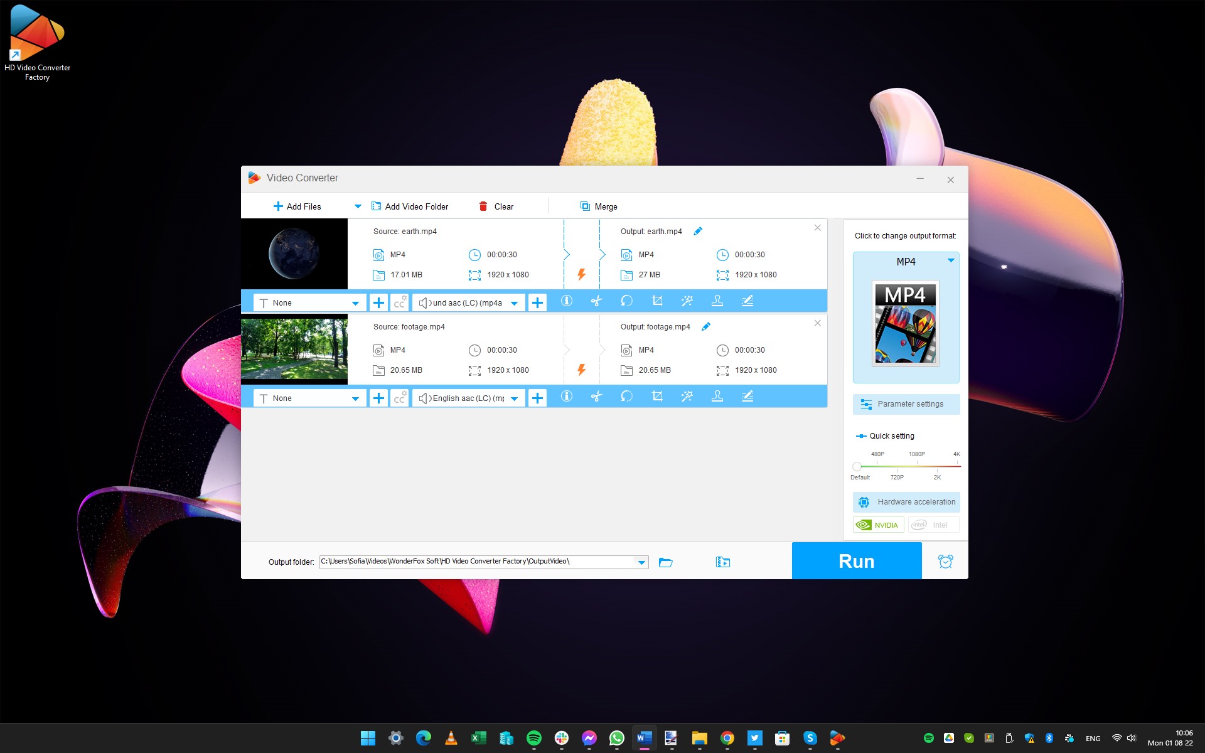Open Parameter settings
Viewport: 1205px width, 753px height.
point(906,404)
